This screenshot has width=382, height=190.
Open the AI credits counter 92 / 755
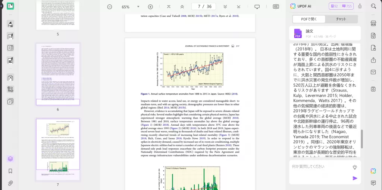(x=341, y=6)
